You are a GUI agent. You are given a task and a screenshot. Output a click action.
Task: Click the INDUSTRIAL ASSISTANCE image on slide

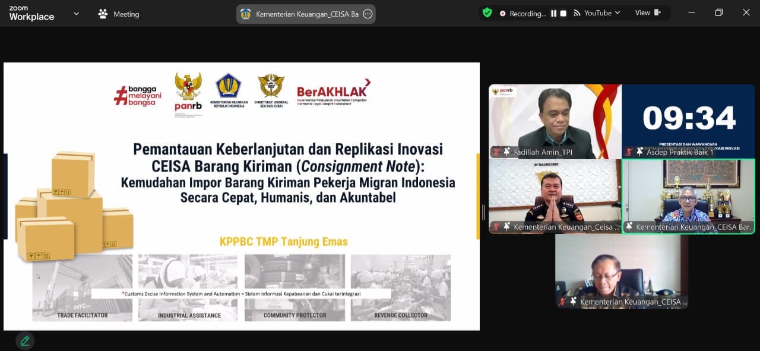click(x=188, y=287)
